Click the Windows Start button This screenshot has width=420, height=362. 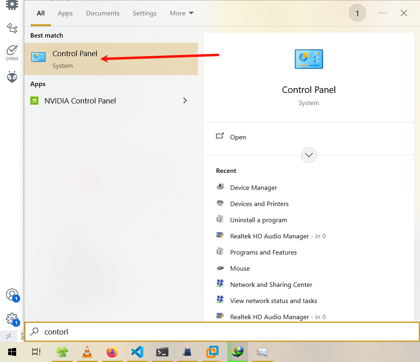[12, 352]
